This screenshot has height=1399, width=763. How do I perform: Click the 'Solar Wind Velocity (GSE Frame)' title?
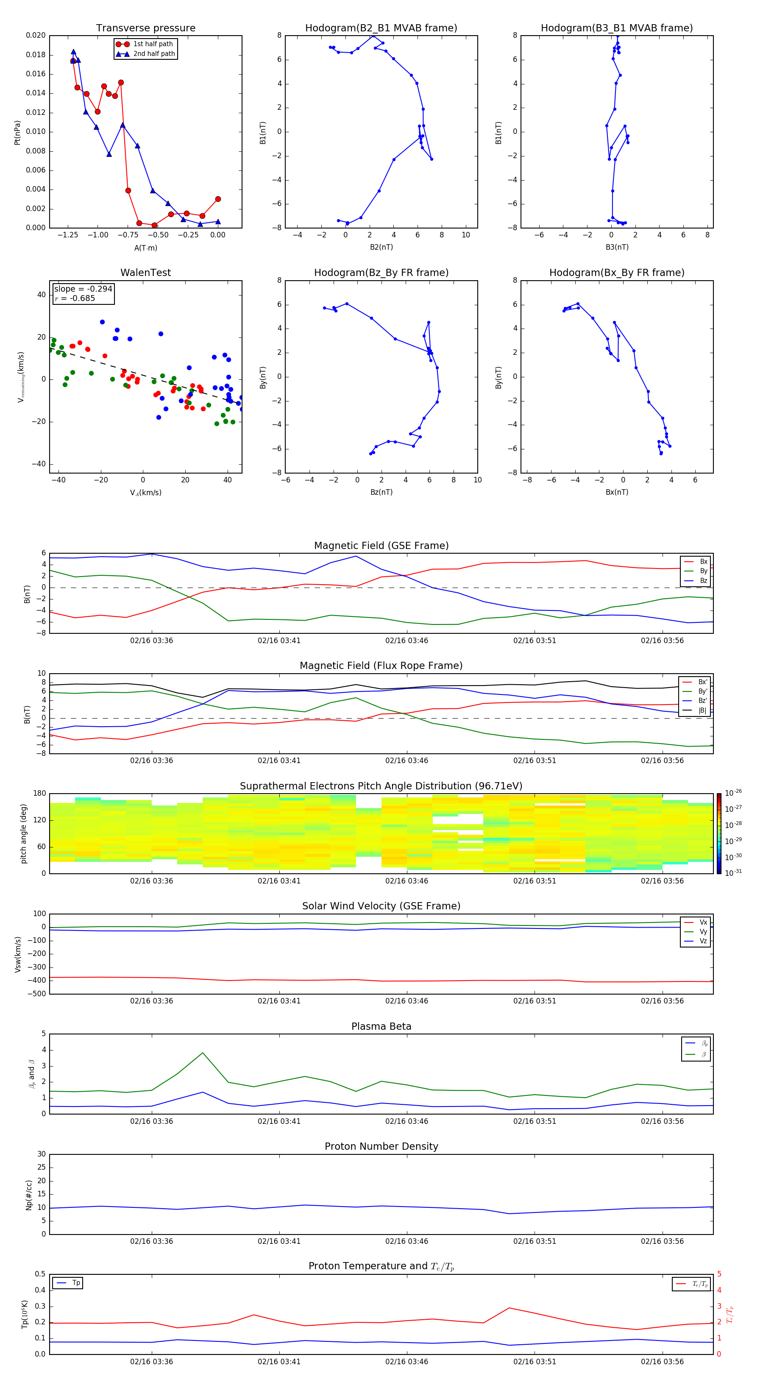click(381, 906)
